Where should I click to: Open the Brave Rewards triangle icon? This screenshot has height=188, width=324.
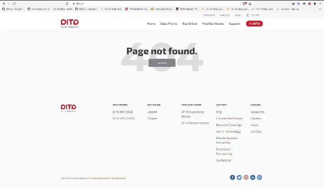coord(250,4)
